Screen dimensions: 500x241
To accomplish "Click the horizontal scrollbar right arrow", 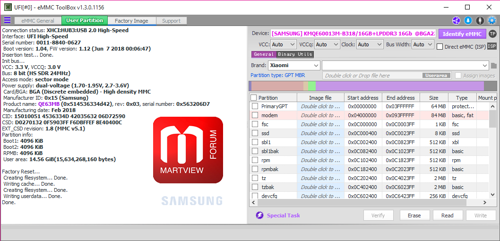I will pyautogui.click(x=485, y=202).
